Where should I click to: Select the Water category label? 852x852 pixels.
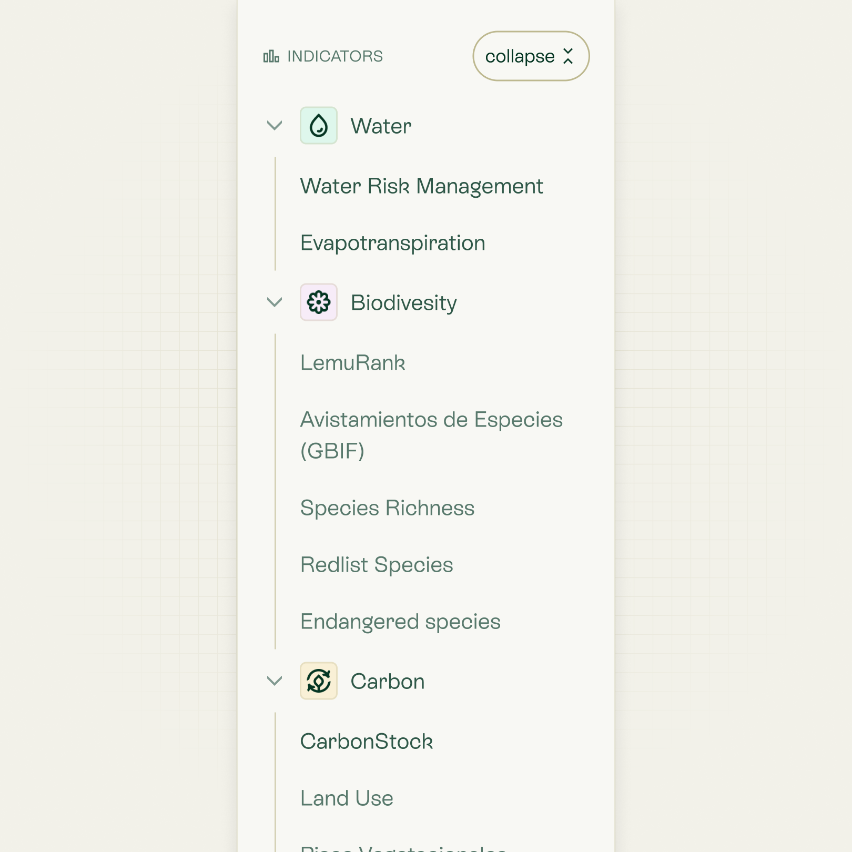click(381, 126)
